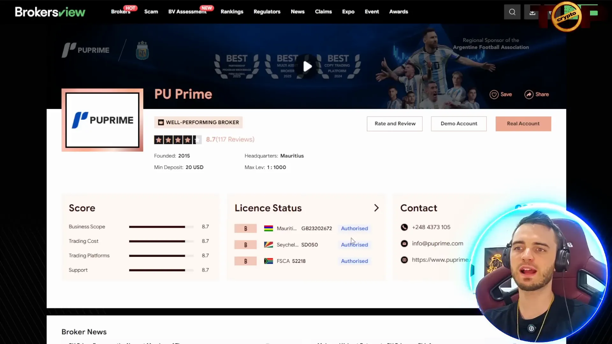Click the Support score bar
Image resolution: width=612 pixels, height=344 pixels.
[x=161, y=270]
